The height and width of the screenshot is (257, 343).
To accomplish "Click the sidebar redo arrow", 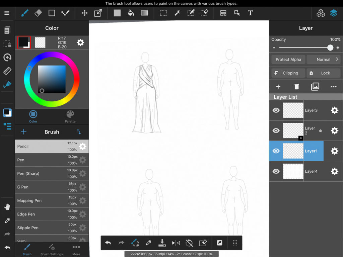I will (7, 234).
